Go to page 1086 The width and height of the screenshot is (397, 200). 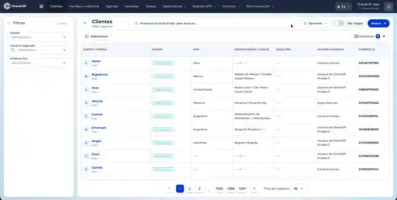click(x=231, y=189)
